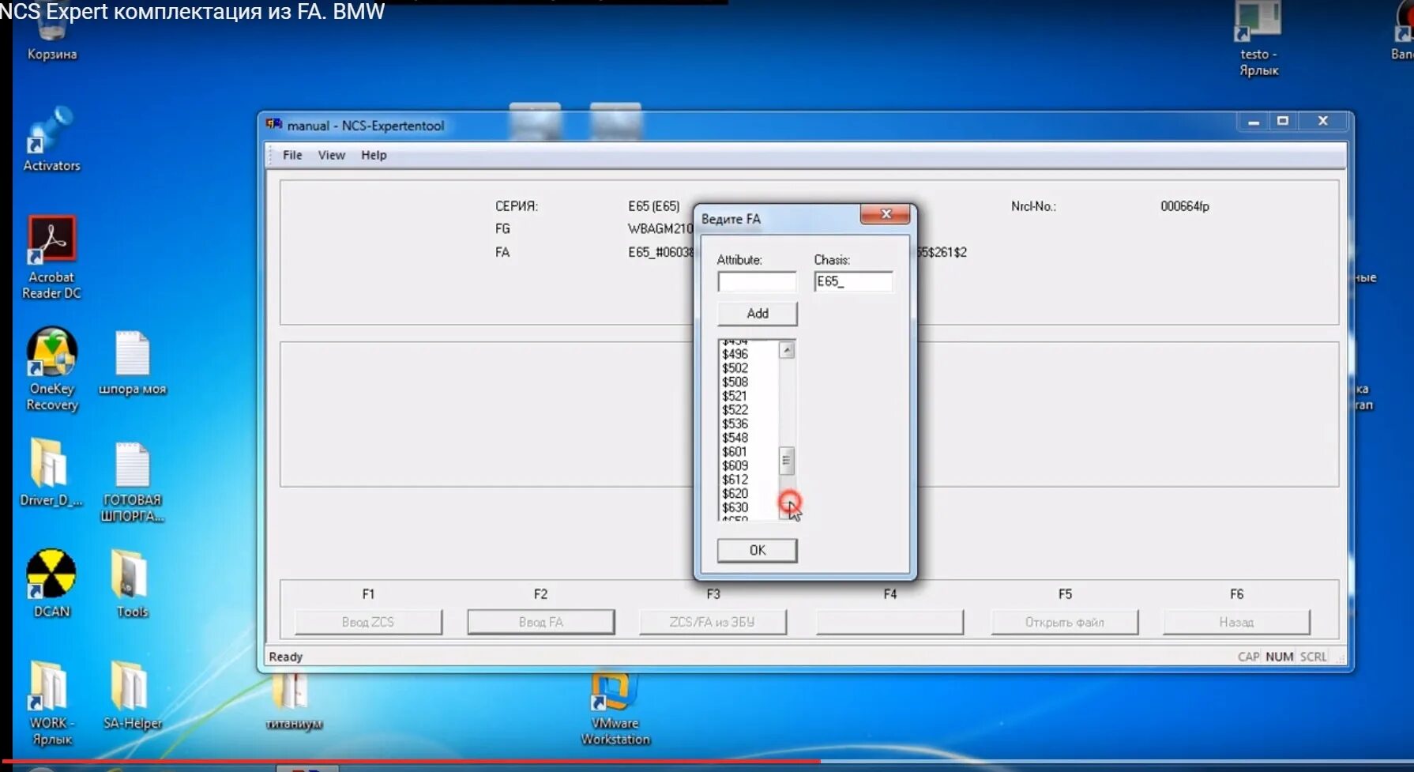Click the E65 (E65) series value

654,206
